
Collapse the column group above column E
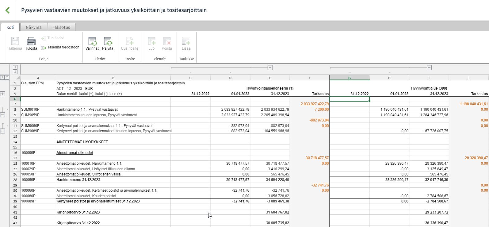click(x=270, y=67)
